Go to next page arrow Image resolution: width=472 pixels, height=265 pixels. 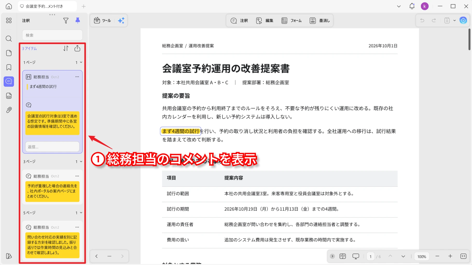[x=403, y=256]
